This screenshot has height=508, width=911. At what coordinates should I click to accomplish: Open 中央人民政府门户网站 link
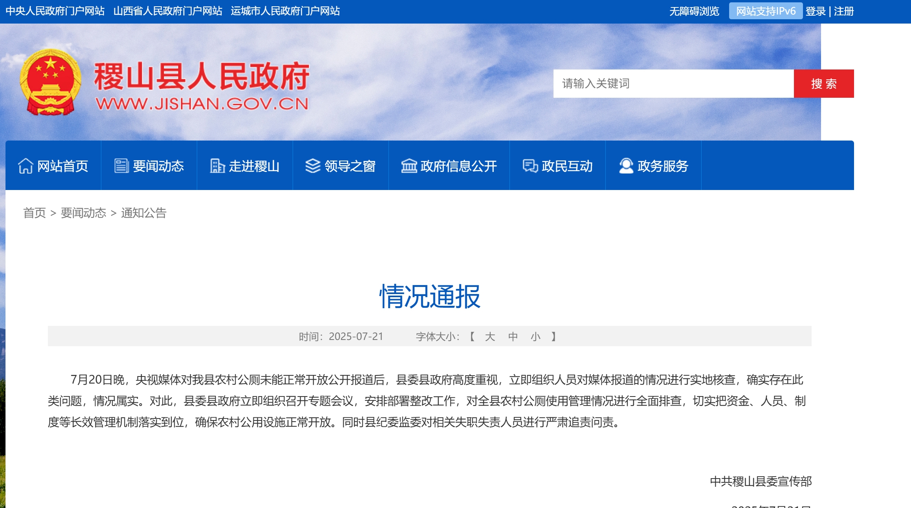point(55,11)
